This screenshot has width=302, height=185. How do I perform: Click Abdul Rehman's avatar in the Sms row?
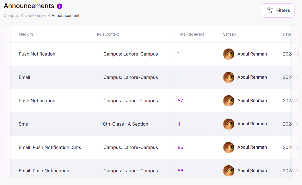pyautogui.click(x=229, y=124)
